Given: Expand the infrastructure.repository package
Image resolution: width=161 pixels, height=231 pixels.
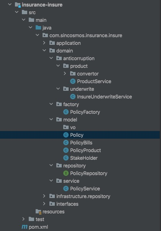Looking at the screenshot, I should 44,196.
